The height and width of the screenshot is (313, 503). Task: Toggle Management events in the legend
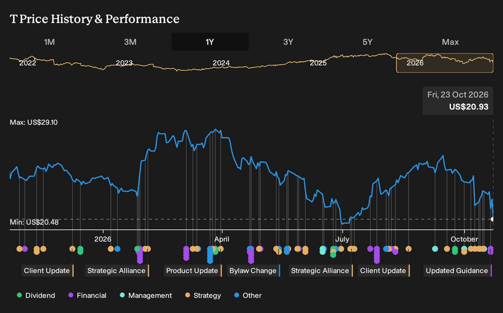[x=146, y=295]
